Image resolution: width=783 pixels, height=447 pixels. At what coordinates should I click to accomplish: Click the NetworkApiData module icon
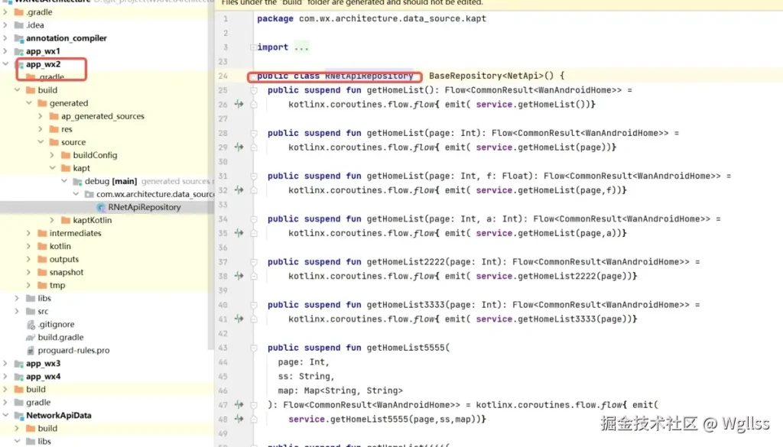point(18,415)
